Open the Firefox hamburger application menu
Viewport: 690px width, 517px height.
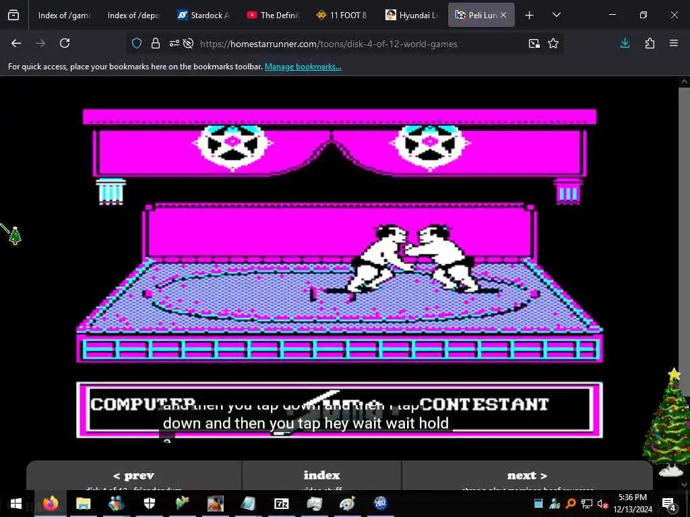tap(674, 43)
